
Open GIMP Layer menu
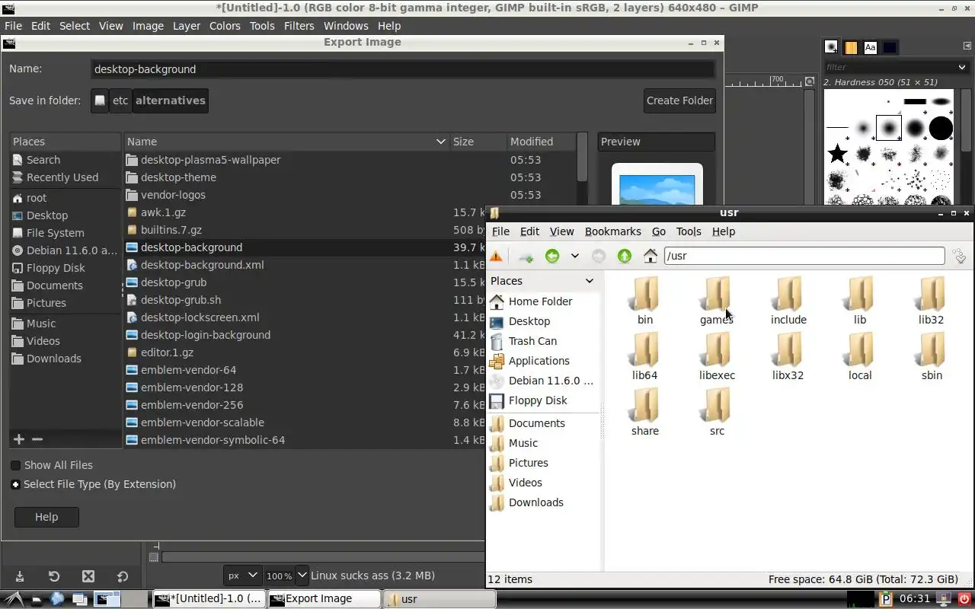[186, 25]
